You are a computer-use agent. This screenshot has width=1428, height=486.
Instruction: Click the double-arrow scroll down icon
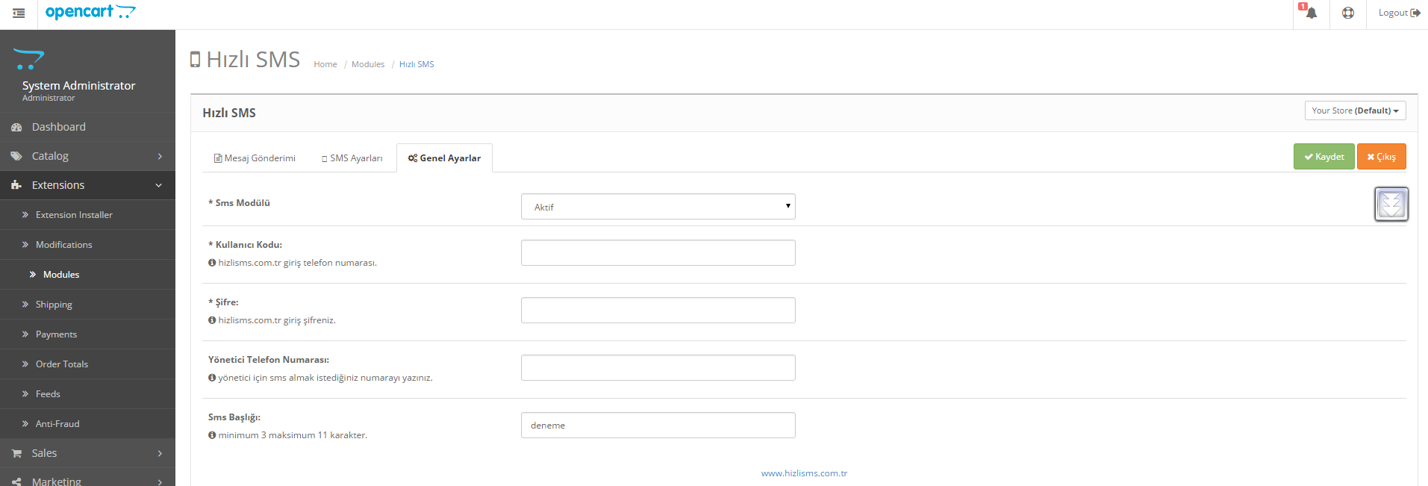point(1391,204)
